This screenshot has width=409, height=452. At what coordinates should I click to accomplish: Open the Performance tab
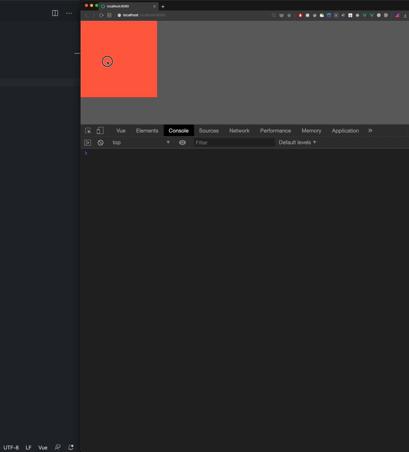275,131
